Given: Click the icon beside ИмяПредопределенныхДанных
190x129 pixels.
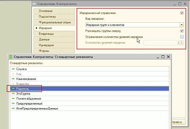Looking at the screenshot, I should point(13,108).
